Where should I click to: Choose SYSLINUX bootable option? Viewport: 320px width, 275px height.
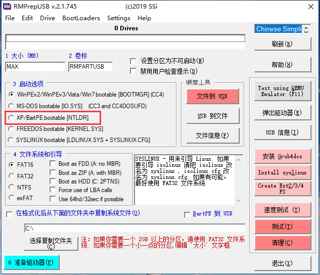(12, 140)
